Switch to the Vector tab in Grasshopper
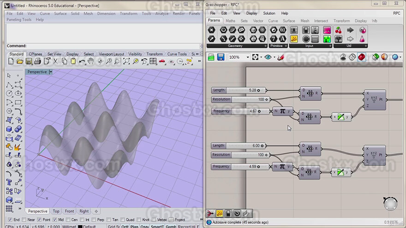 (258, 21)
